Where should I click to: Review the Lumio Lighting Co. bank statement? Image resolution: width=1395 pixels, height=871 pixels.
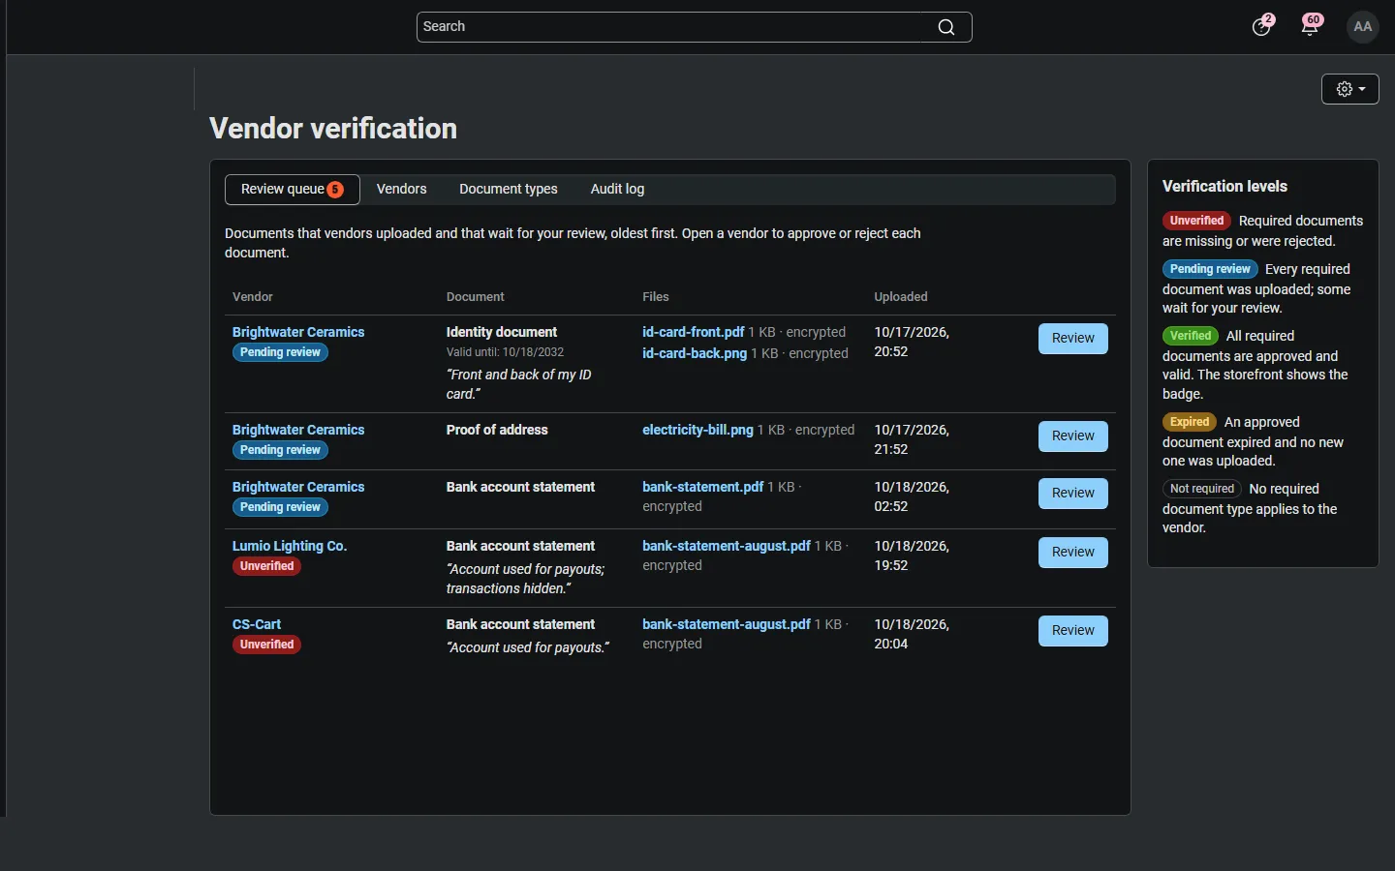tap(1073, 553)
